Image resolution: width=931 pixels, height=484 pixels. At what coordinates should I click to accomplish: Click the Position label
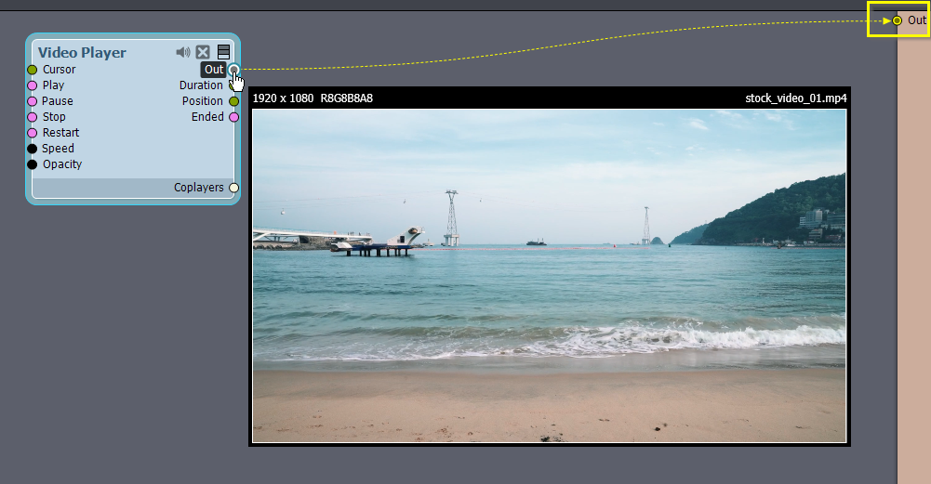pos(203,101)
